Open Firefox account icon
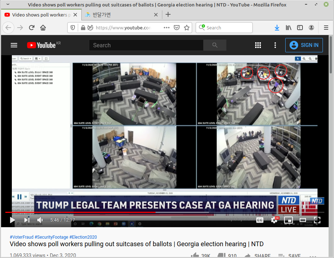This screenshot has height=258, width=334. pyautogui.click(x=311, y=28)
